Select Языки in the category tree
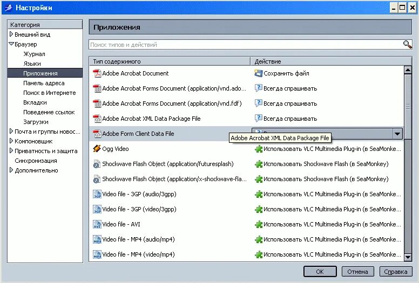This screenshot has height=283, width=419. click(32, 64)
